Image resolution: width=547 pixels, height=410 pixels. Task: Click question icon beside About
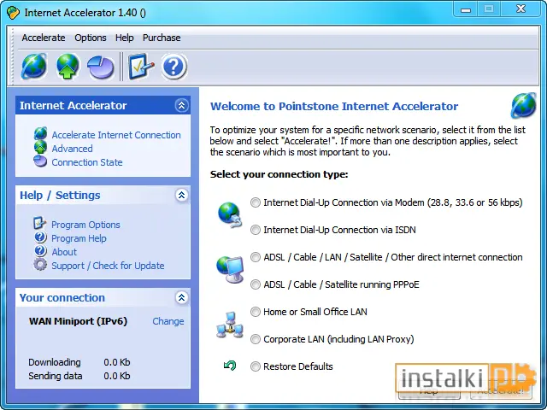click(x=40, y=251)
